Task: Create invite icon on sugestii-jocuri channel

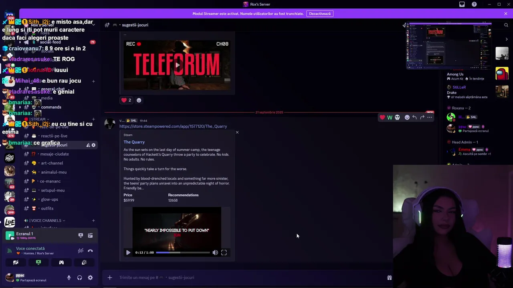Action: [88, 145]
